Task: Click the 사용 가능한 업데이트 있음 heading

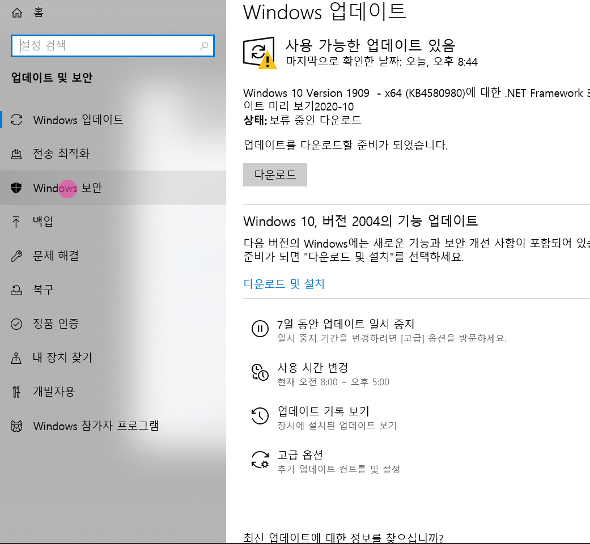Action: click(370, 45)
